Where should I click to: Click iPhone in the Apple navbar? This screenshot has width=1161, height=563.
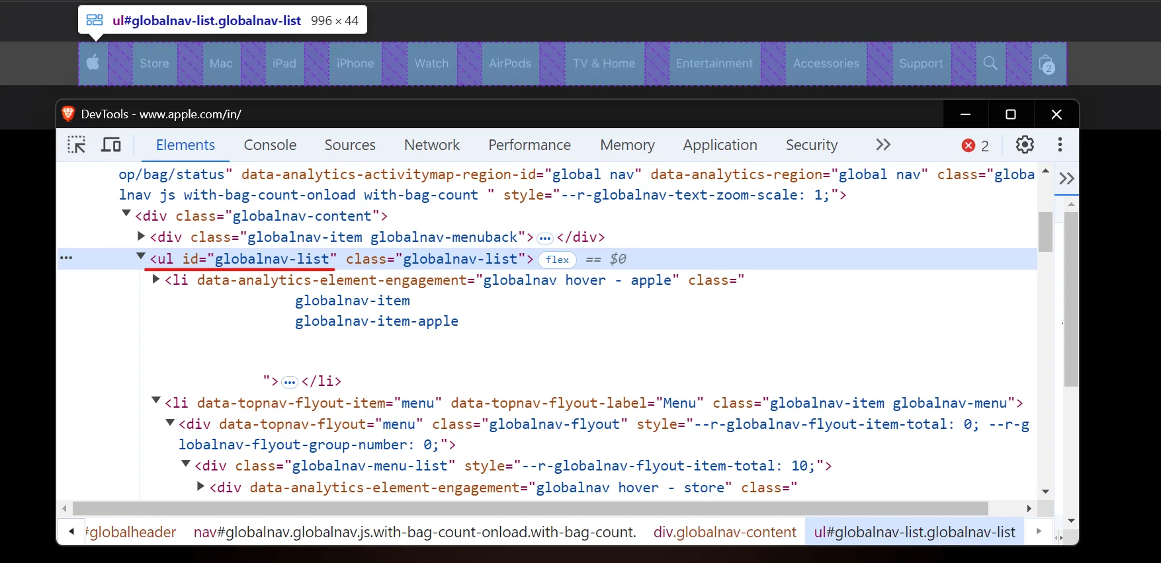pyautogui.click(x=355, y=63)
